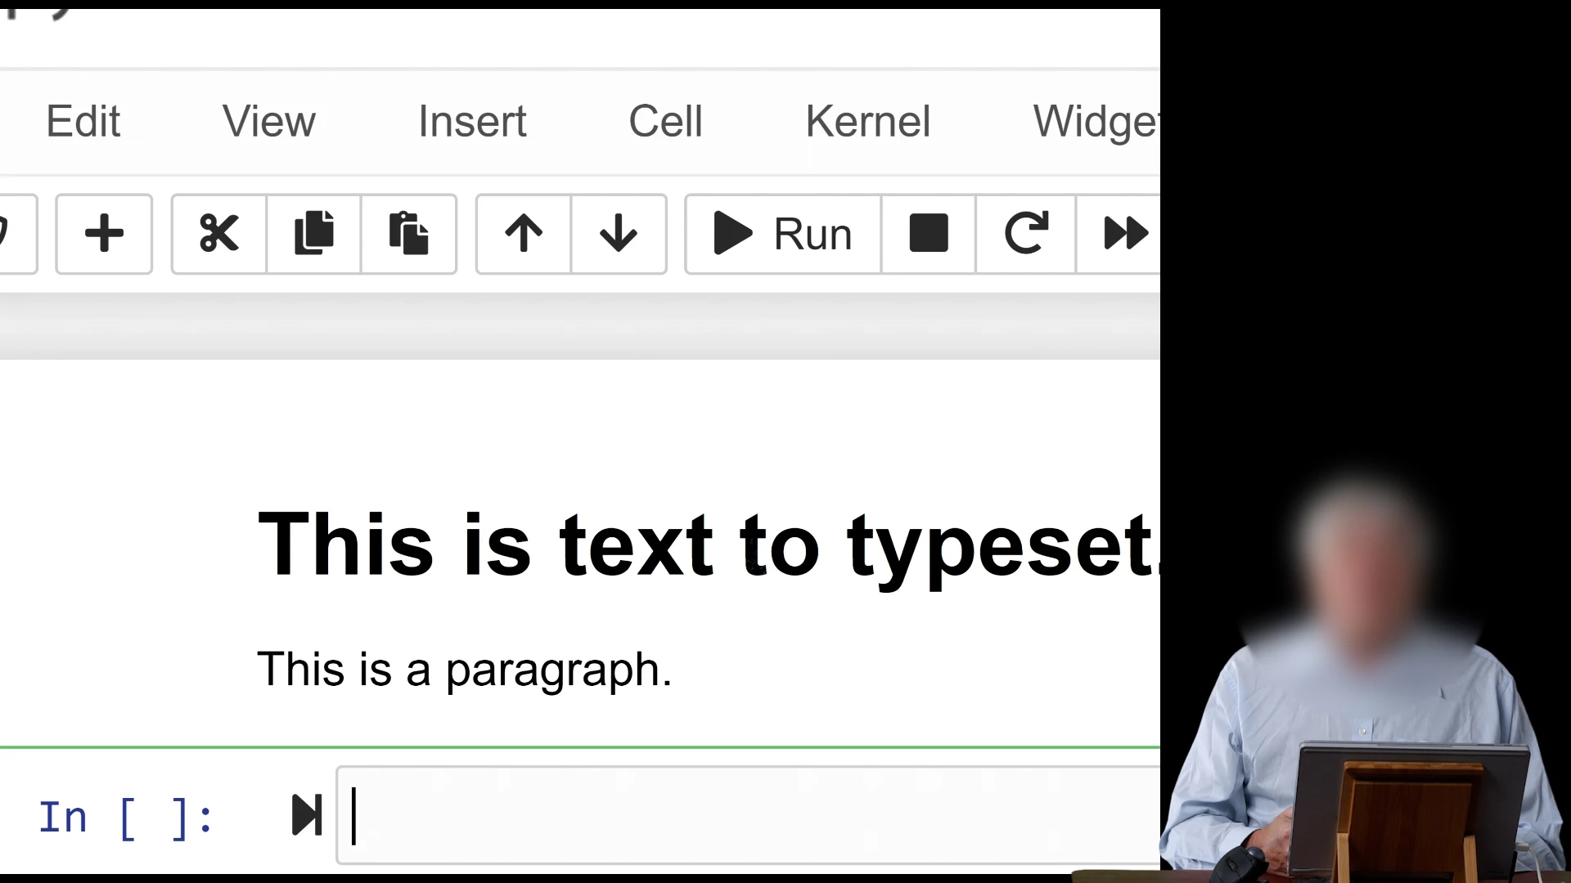Select the rendered heading 'This is text to typeset'
1571x883 pixels.
click(x=704, y=545)
